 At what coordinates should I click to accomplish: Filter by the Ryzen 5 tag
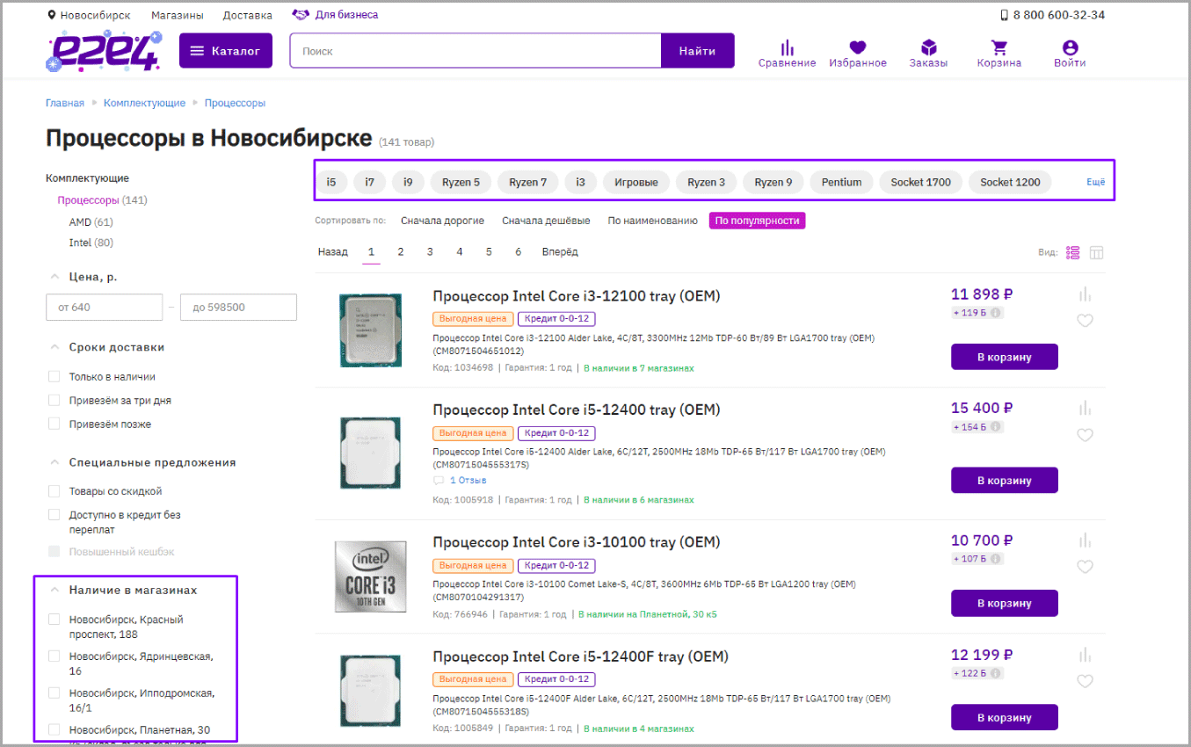[461, 182]
